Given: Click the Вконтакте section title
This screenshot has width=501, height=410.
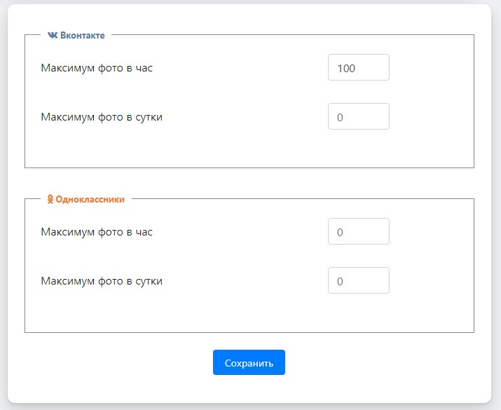Looking at the screenshot, I should [82, 35].
